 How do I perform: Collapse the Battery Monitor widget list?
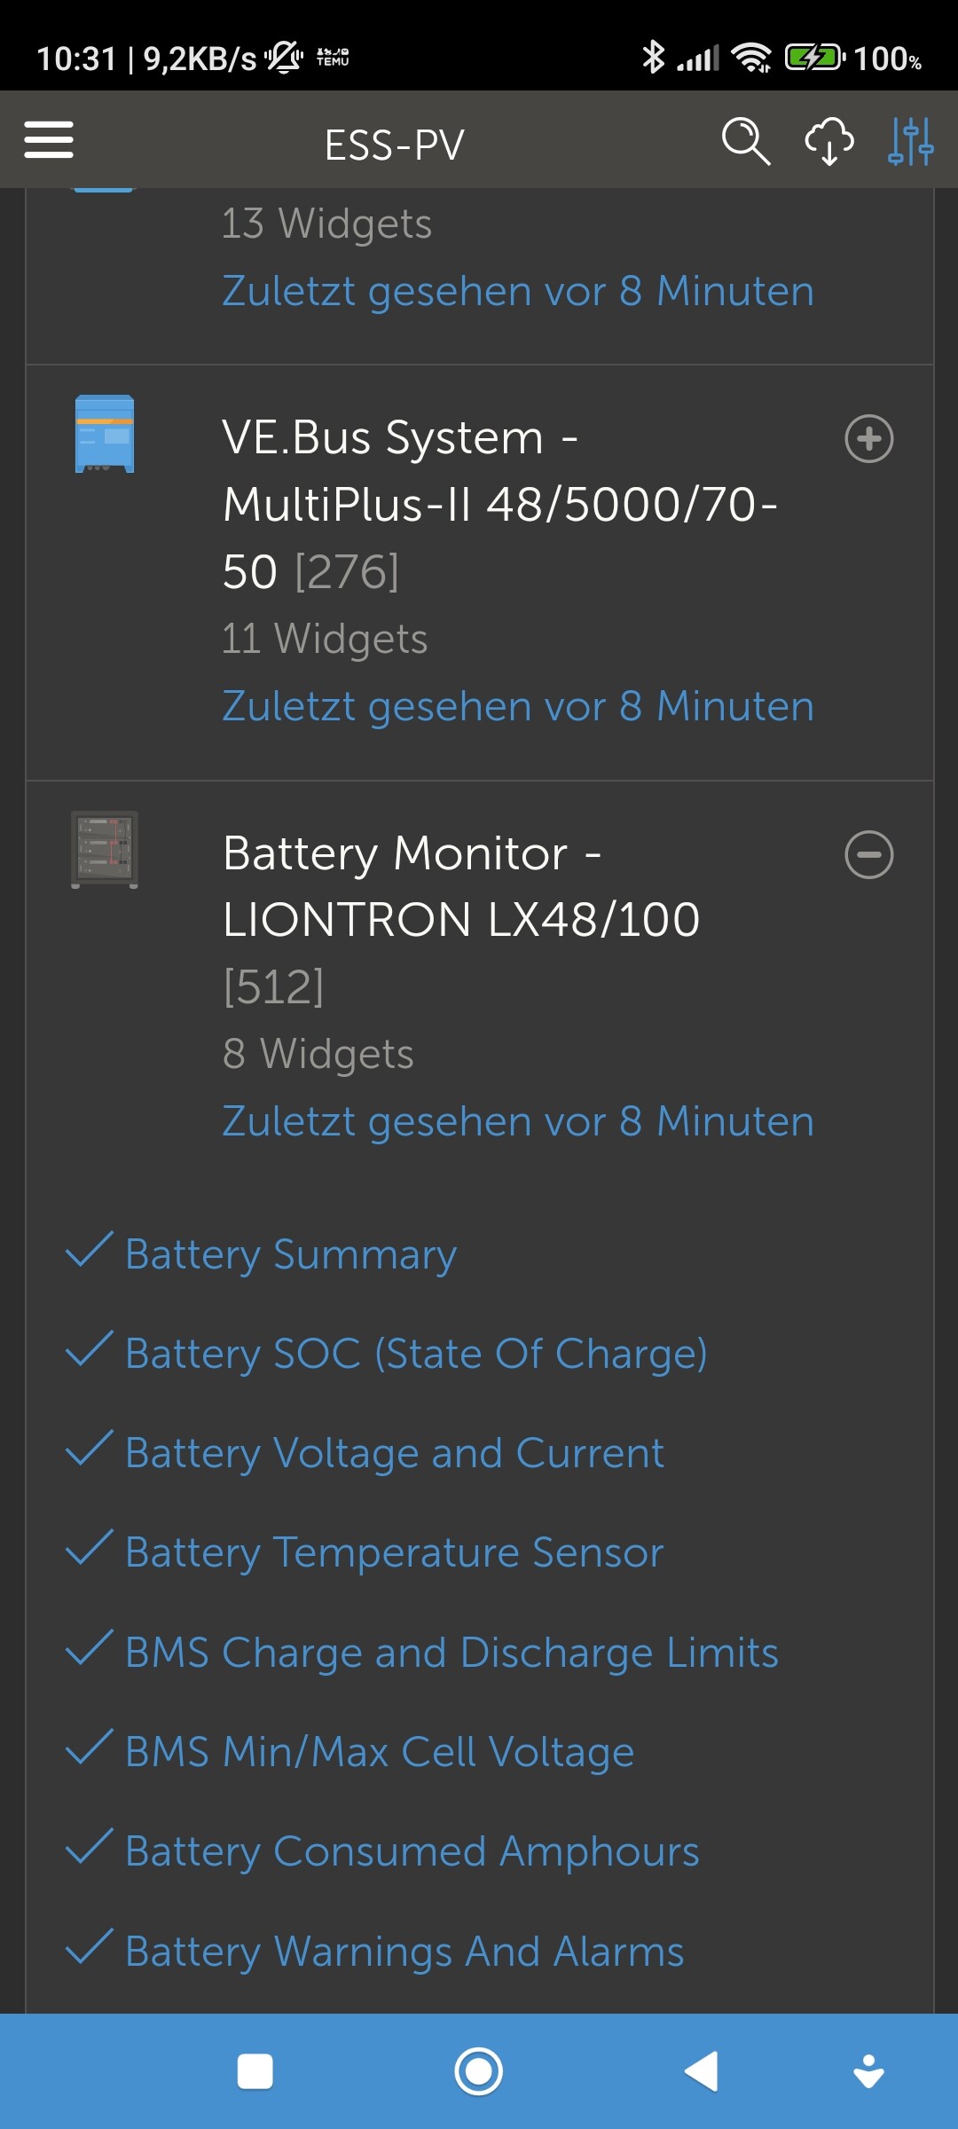point(868,854)
